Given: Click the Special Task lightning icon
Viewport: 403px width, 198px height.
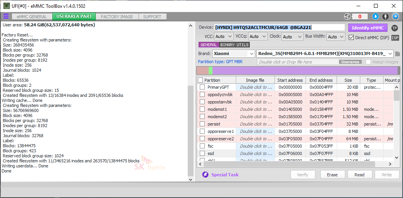Looking at the screenshot, I should [x=205, y=175].
